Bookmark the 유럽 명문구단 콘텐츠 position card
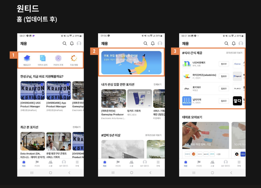 click(68, 135)
